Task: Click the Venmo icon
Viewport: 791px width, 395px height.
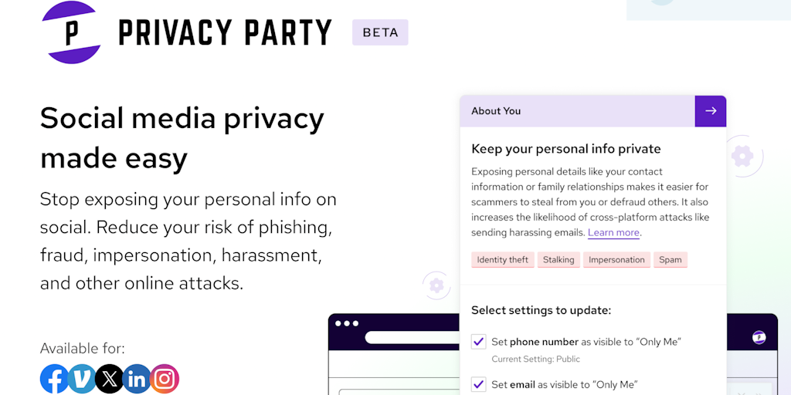Action: tap(82, 379)
